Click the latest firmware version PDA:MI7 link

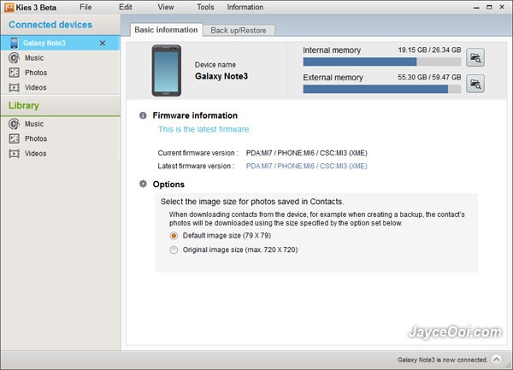click(307, 166)
